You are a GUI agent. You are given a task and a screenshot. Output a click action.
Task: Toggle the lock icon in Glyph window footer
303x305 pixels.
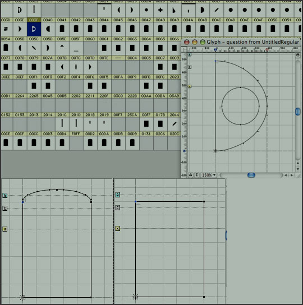tap(190, 175)
